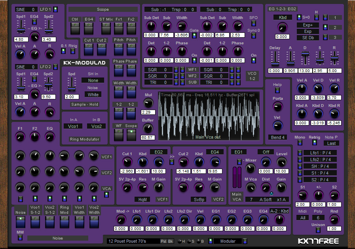The width and height of the screenshot is (355, 249).
Task: Click the Bk bank button
Action: [171, 241]
